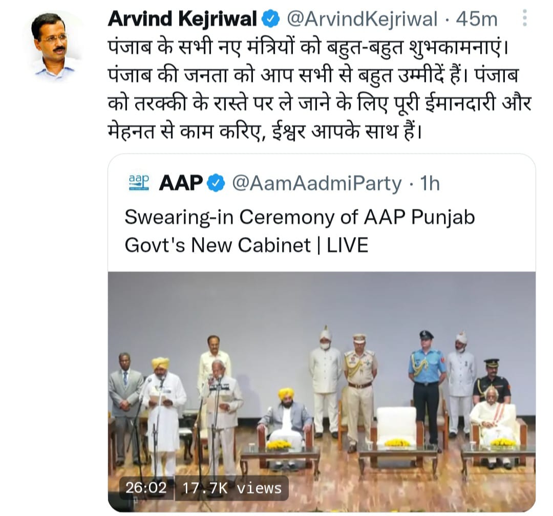Click the officer in blue uniform in video
The image size is (553, 516).
(x=427, y=386)
